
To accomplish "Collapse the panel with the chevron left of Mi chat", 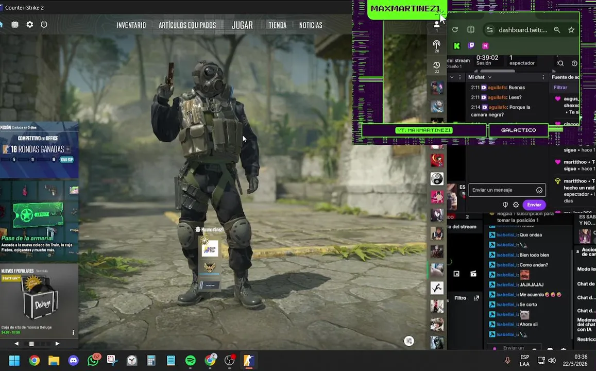I will [452, 77].
